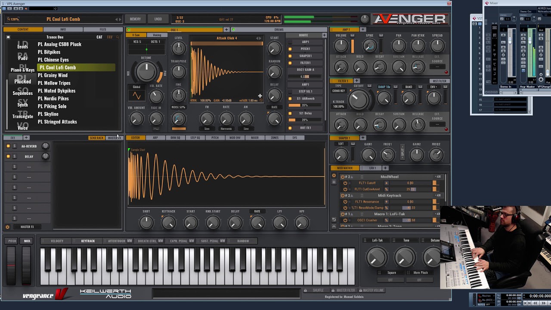Click the small fade-in curve shape button
The width and height of the screenshot is (551, 310).
pyautogui.click(x=156, y=129)
